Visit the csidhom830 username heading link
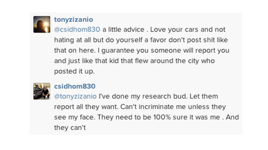 pos(75,86)
